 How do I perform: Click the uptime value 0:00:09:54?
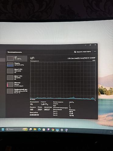[x=34, y=115]
